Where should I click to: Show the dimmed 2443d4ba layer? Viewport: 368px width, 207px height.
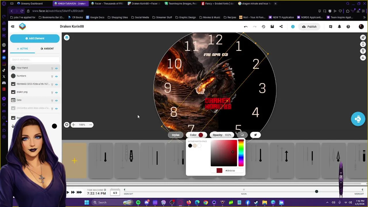click(x=56, y=109)
